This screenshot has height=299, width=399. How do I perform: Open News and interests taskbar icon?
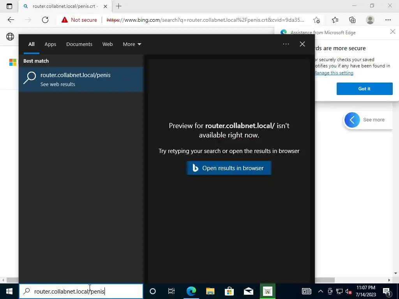click(307, 291)
